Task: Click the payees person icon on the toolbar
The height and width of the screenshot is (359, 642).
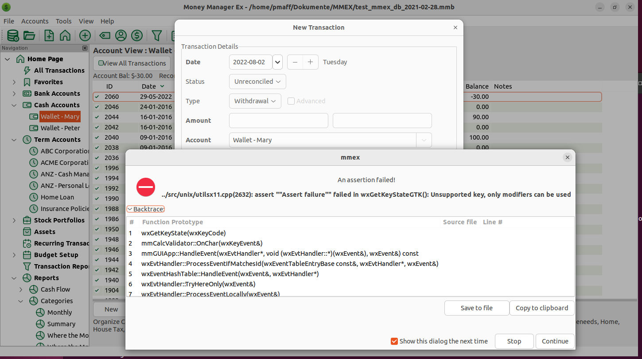Action: click(x=121, y=35)
